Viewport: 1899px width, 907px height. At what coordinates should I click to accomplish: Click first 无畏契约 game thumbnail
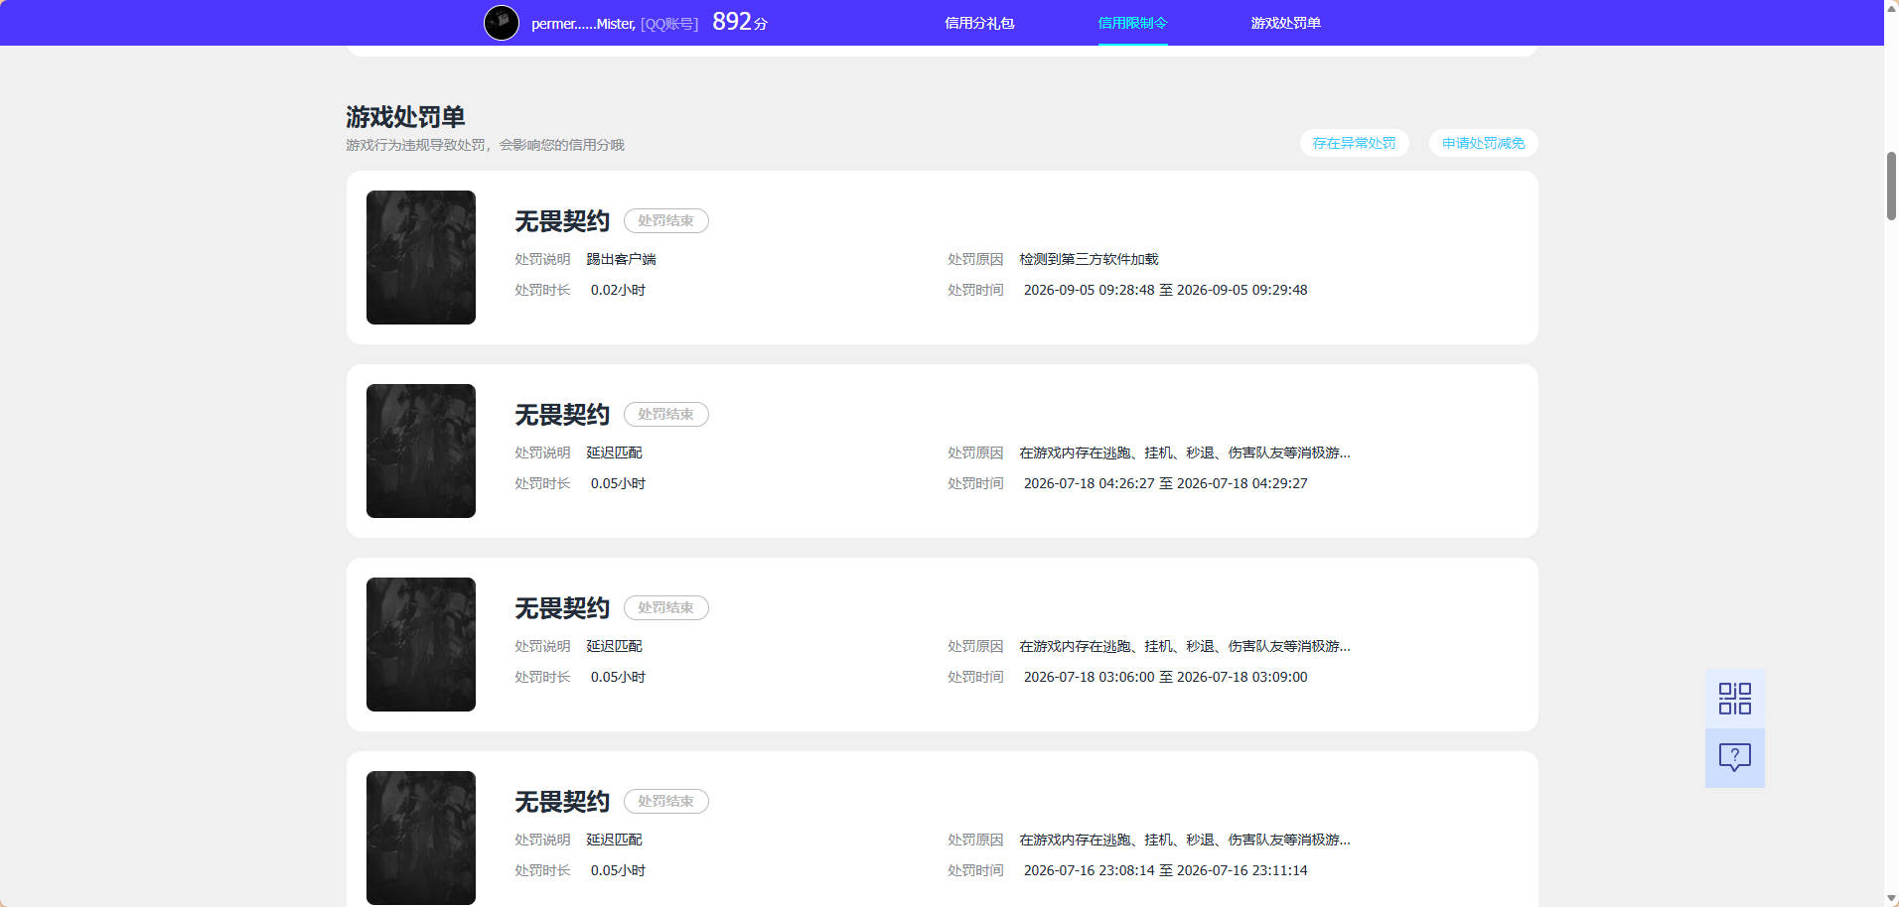click(421, 257)
